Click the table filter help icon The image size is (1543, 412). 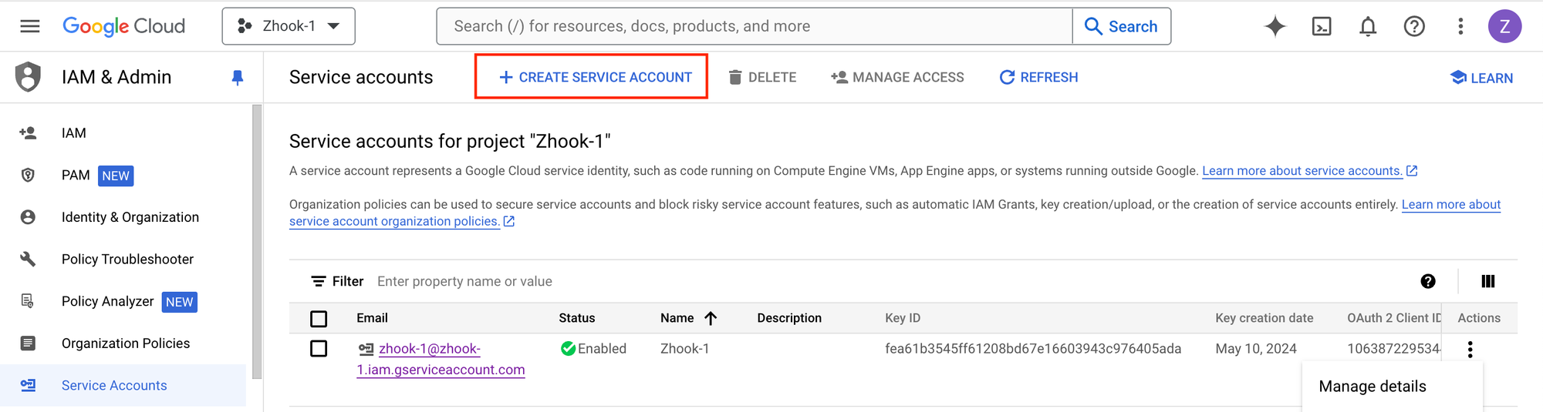click(x=1428, y=281)
